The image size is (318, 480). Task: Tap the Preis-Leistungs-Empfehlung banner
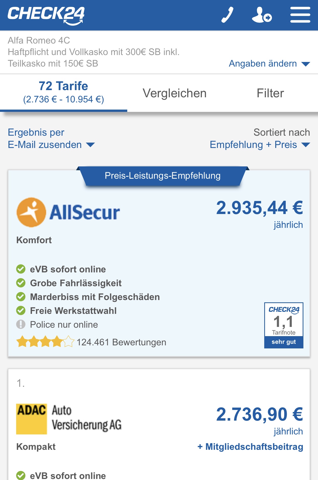point(163,176)
